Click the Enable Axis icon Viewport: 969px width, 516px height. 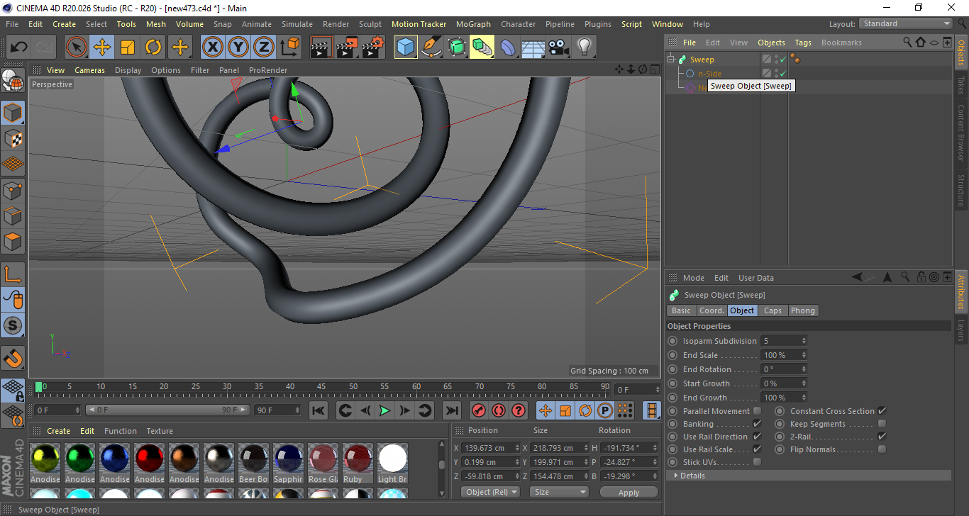tap(13, 274)
